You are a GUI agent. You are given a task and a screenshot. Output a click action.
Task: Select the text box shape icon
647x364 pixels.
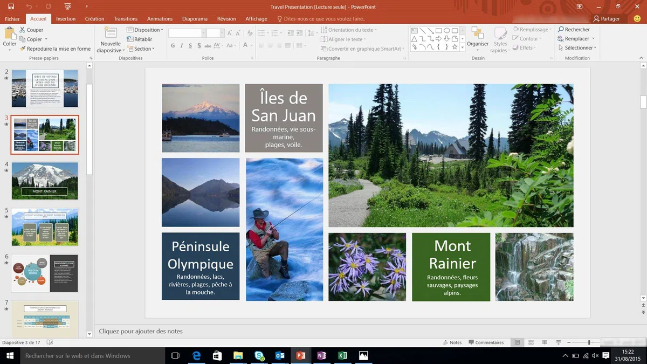[414, 31]
